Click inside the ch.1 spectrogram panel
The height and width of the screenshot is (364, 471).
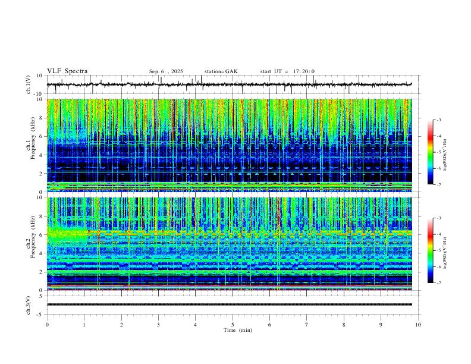(x=229, y=145)
